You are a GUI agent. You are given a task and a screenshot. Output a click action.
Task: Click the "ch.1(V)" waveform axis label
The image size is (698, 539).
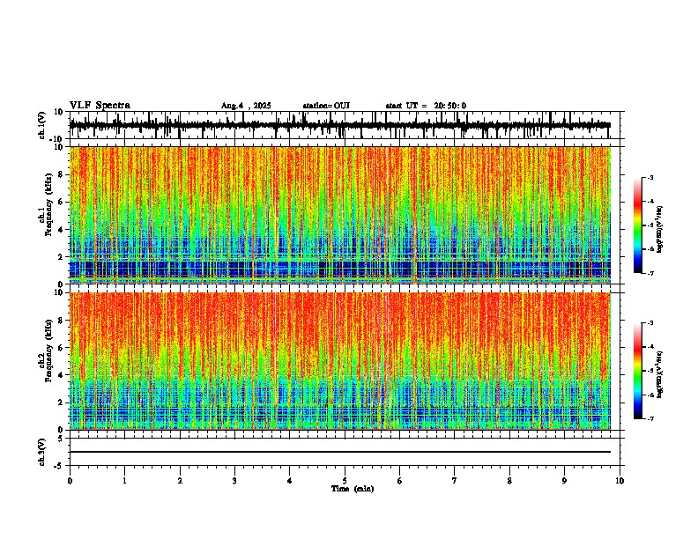[42, 125]
